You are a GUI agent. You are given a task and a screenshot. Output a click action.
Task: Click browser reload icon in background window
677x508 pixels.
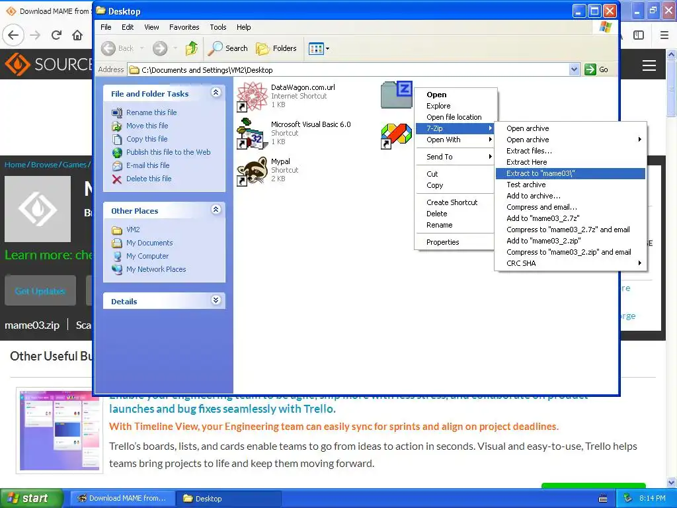[56, 35]
